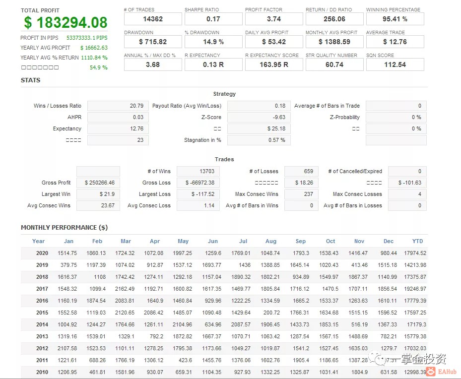Click the MONTHLY PERFORMANCE ($) heading
This screenshot has width=461, height=379.
tap(65, 228)
